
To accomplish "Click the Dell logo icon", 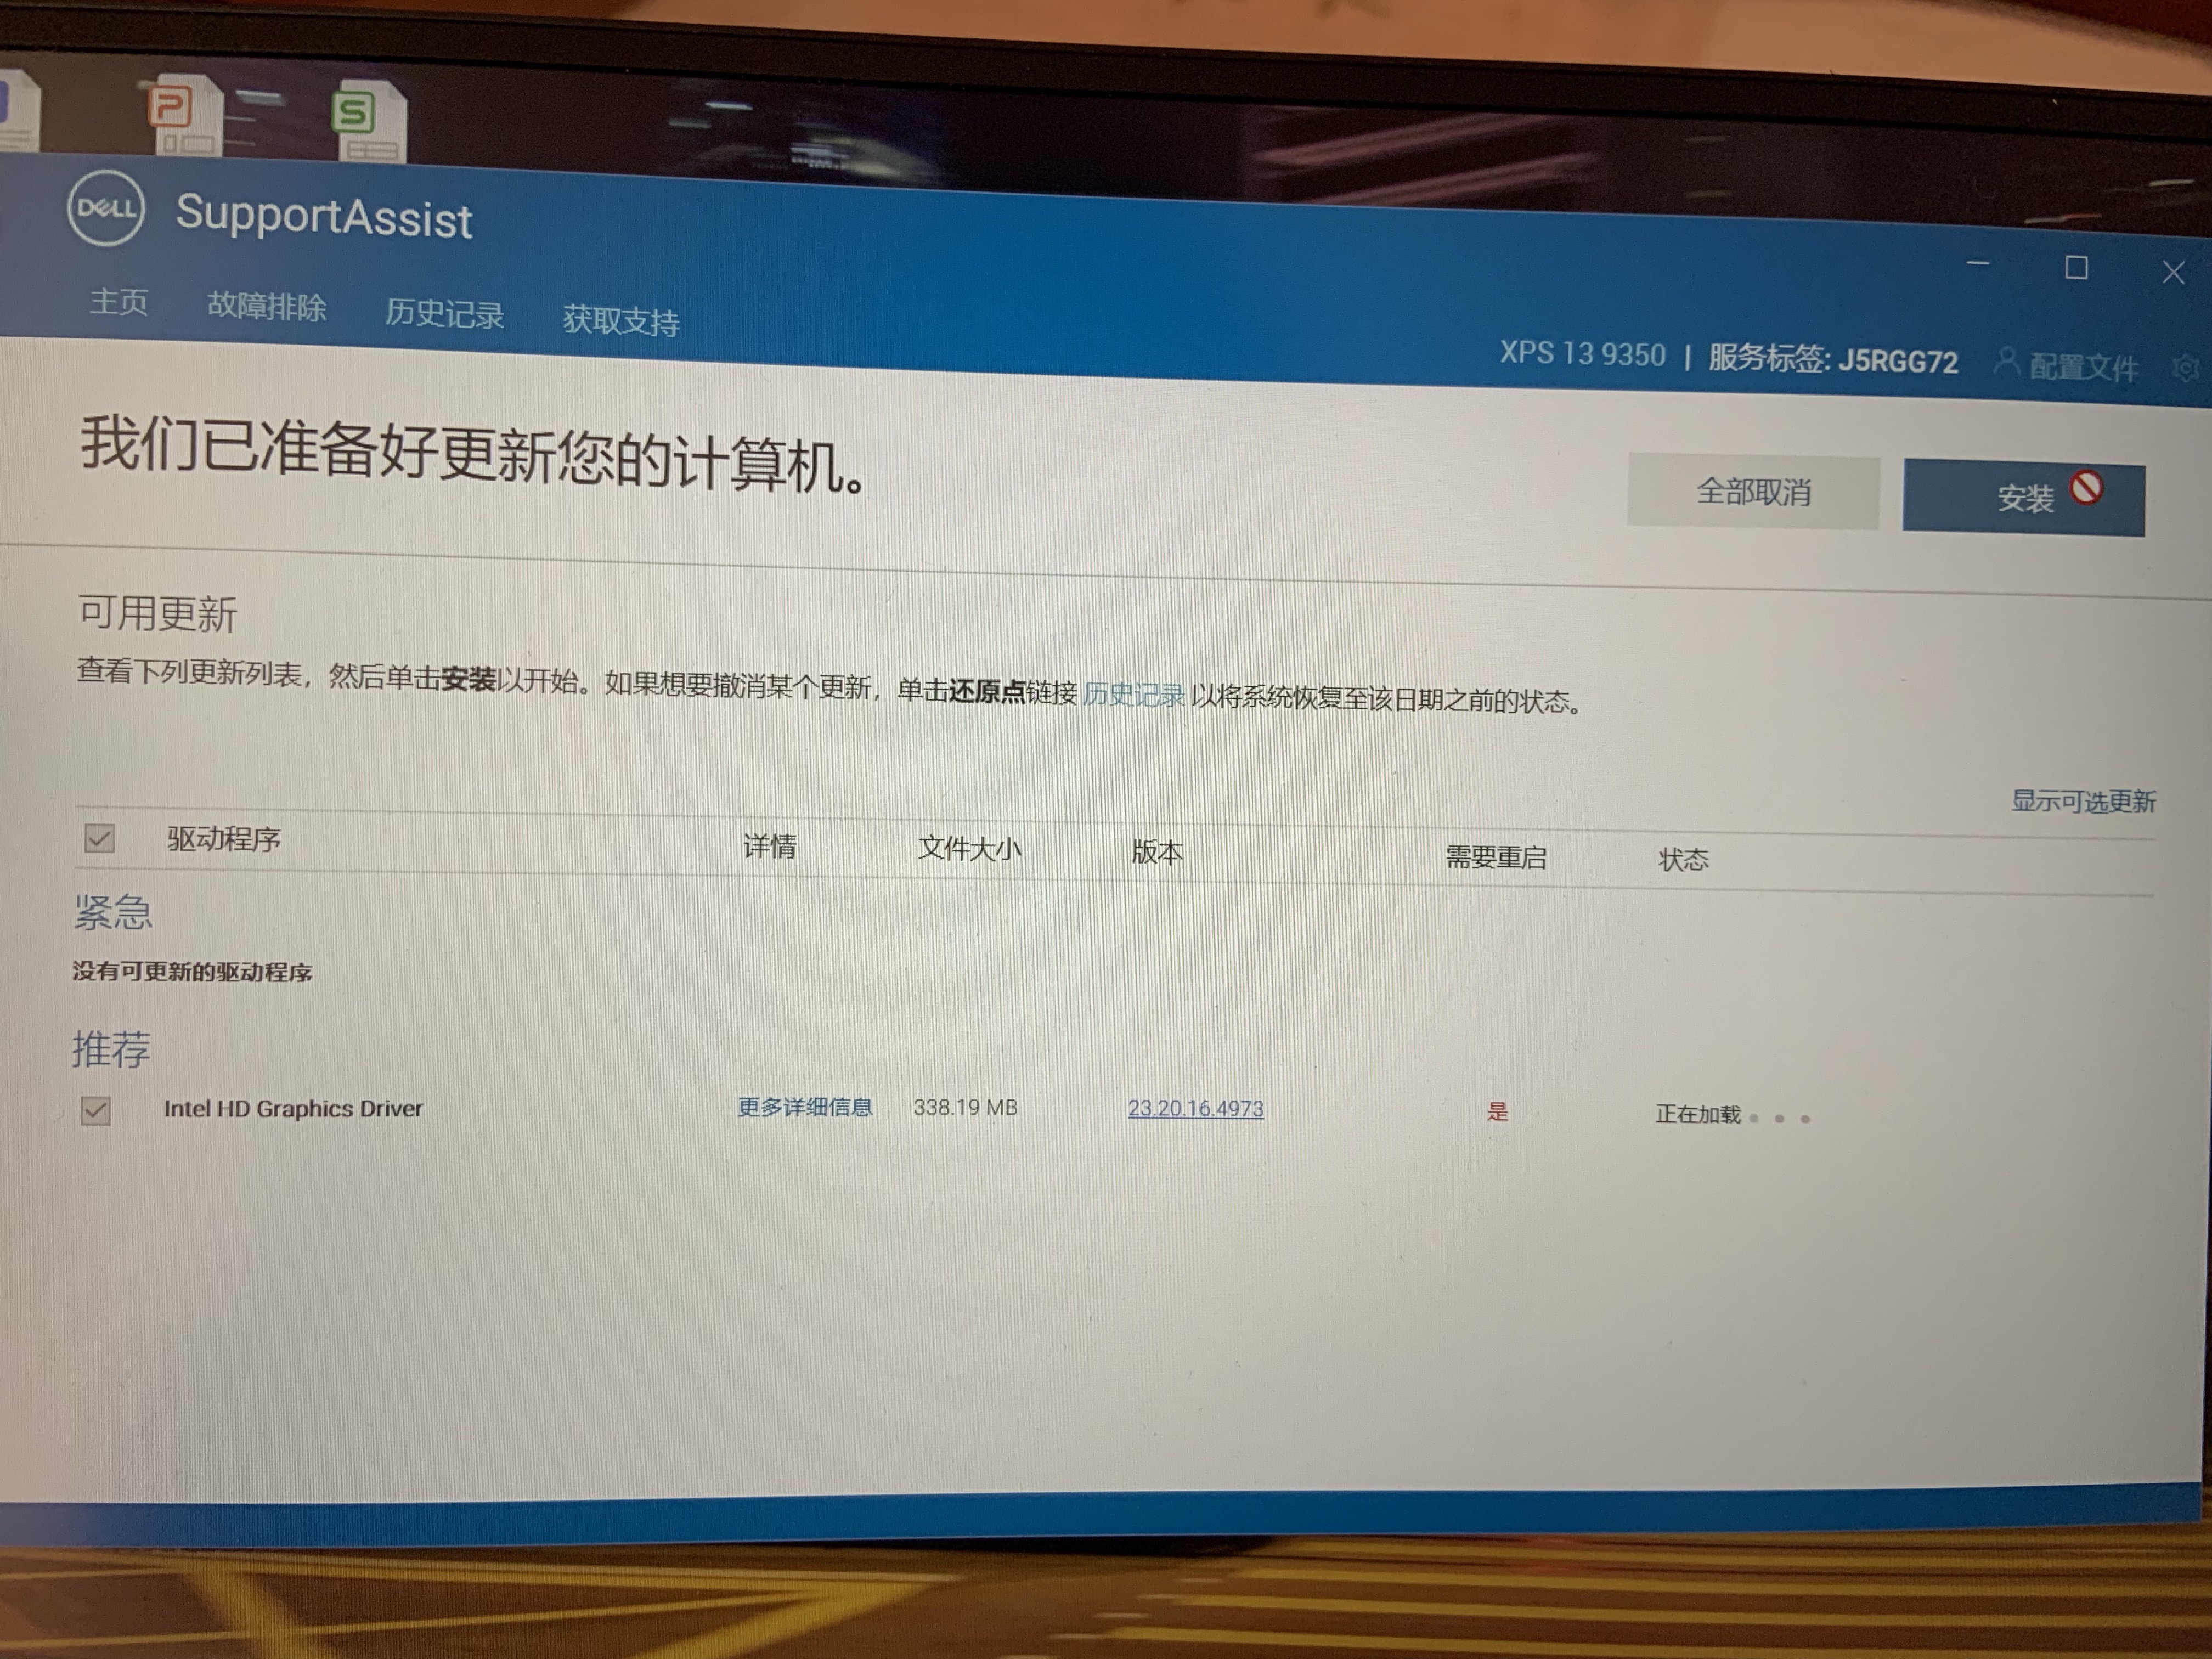I will [106, 208].
